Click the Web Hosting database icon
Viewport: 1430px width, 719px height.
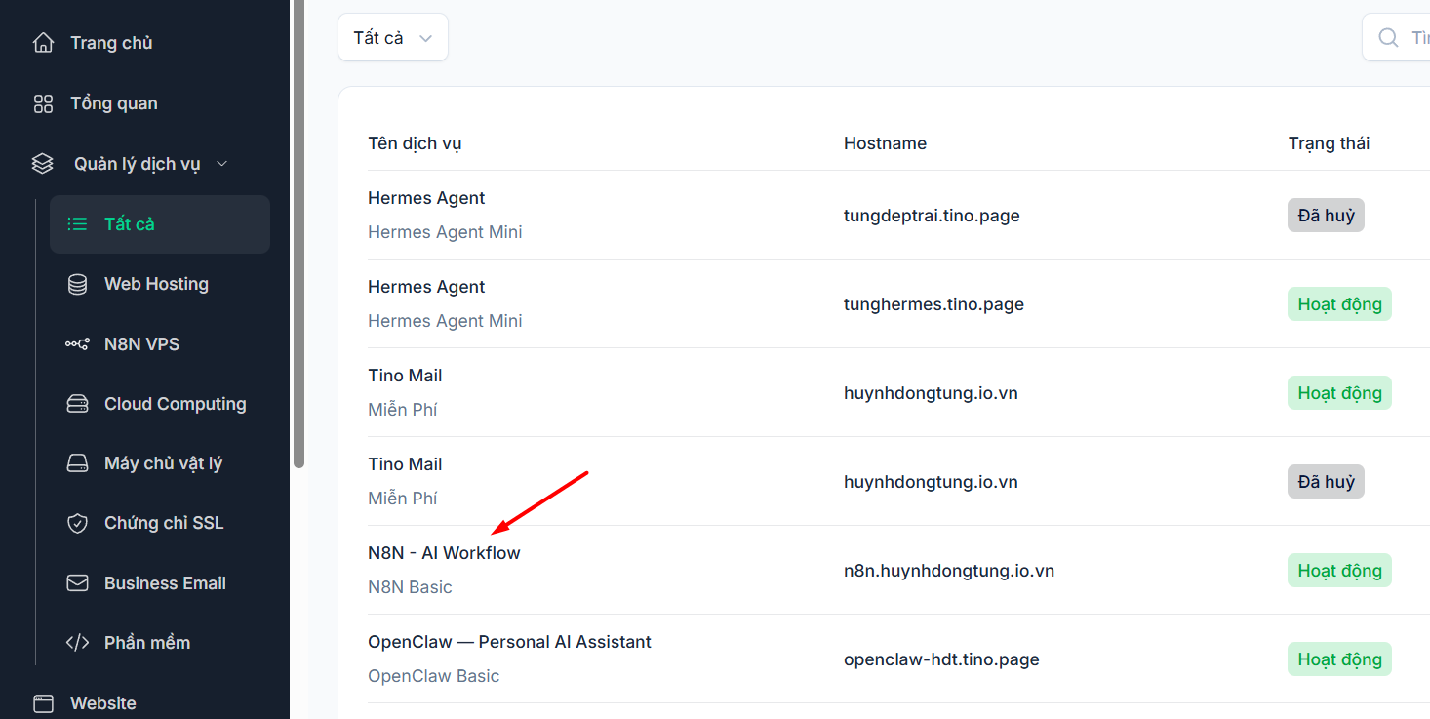pos(77,284)
